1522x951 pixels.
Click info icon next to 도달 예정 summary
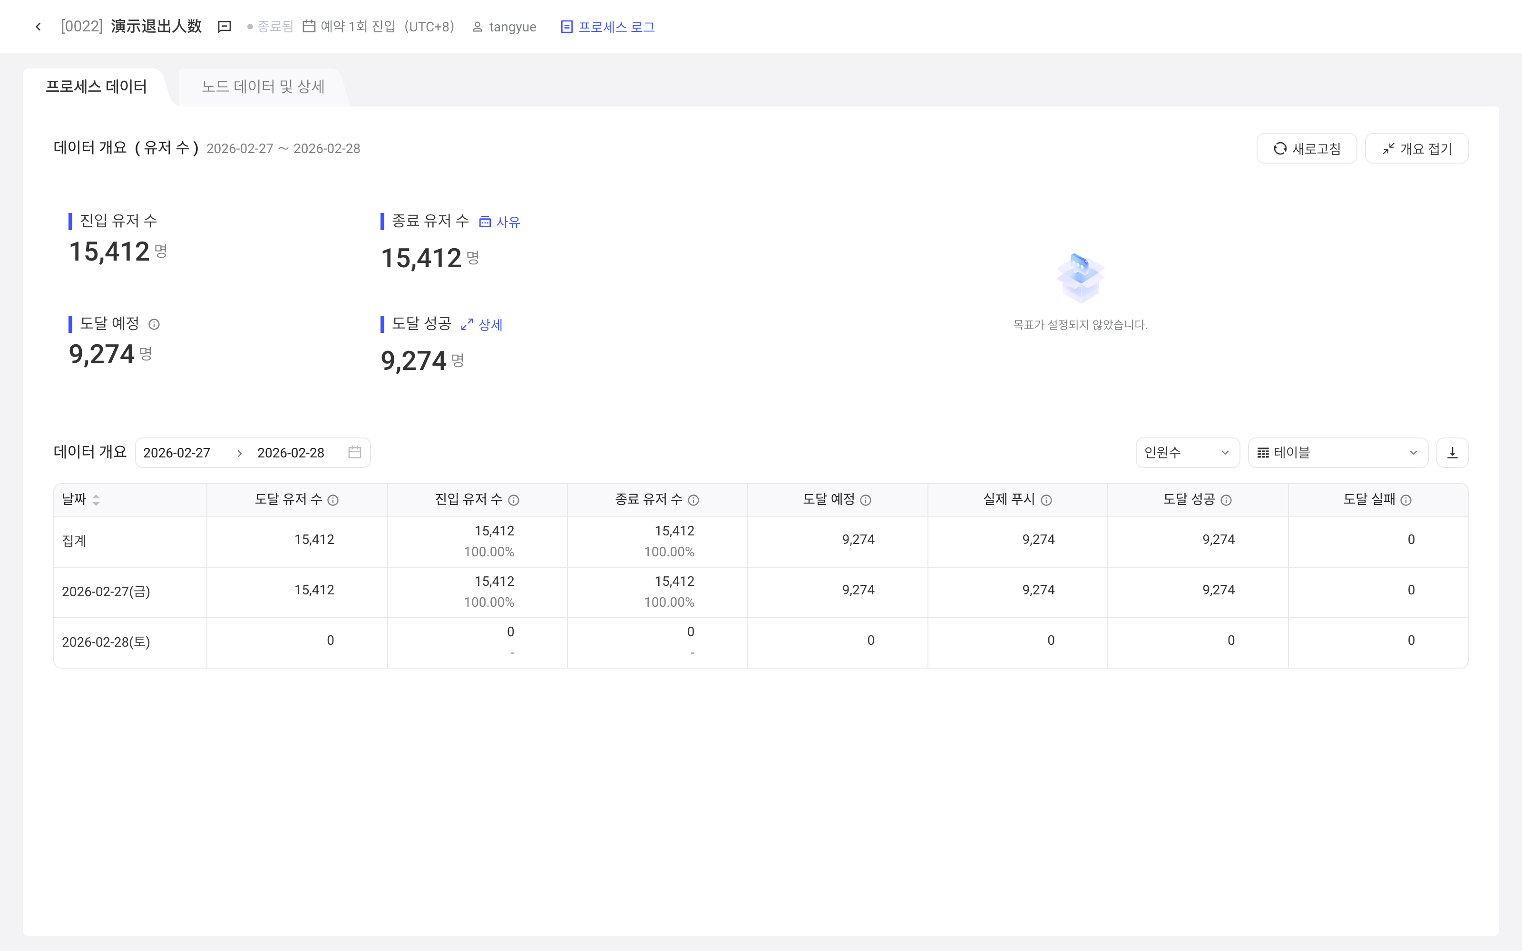[x=154, y=324]
